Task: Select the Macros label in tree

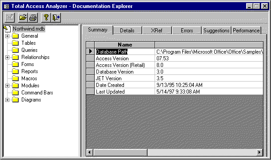Action: click(29, 78)
